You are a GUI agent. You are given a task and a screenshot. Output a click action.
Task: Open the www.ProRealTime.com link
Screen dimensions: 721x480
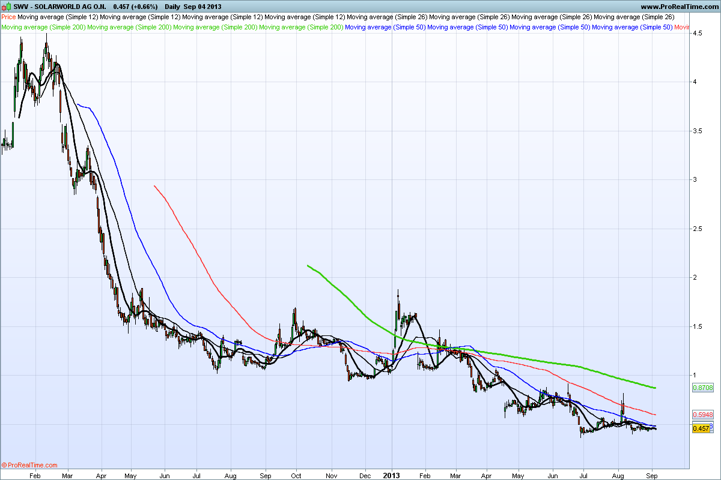pyautogui.click(x=679, y=6)
